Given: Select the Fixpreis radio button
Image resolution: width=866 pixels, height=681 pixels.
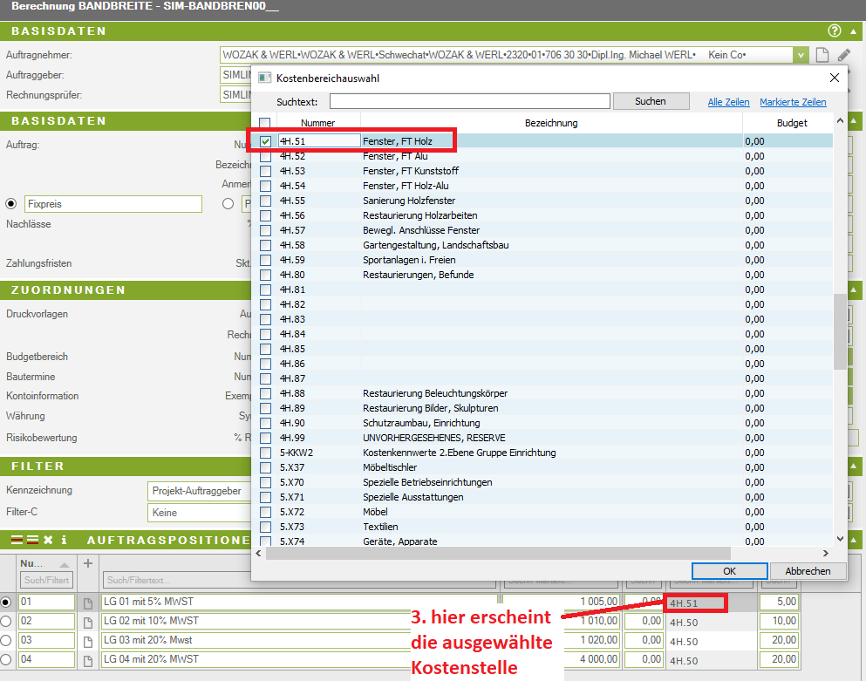Looking at the screenshot, I should (x=11, y=204).
